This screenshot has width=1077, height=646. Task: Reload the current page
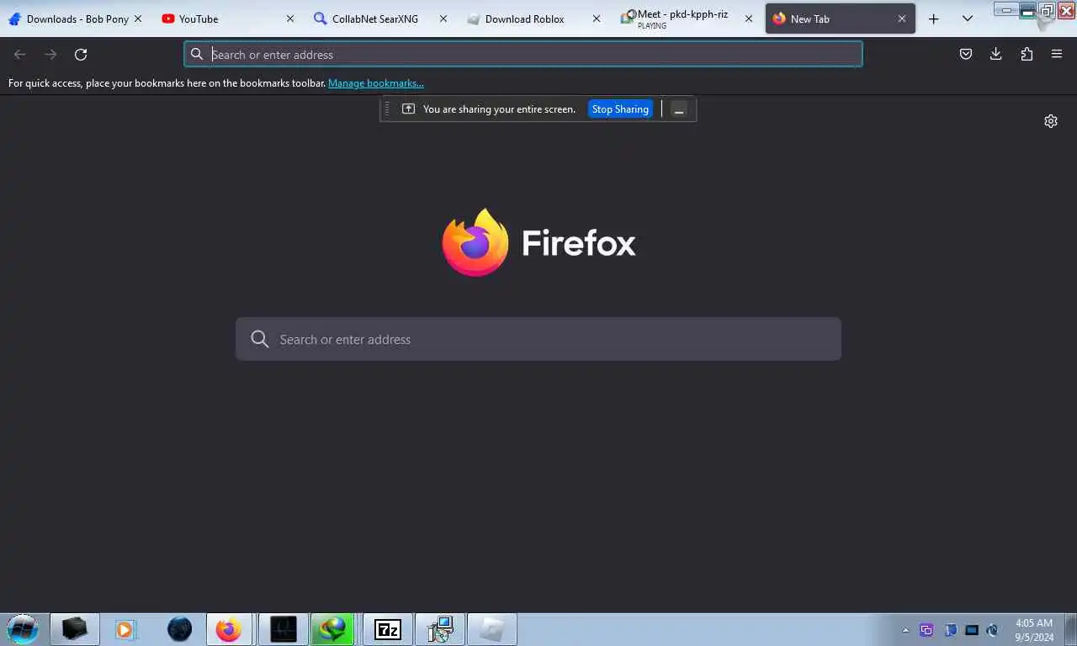81,54
